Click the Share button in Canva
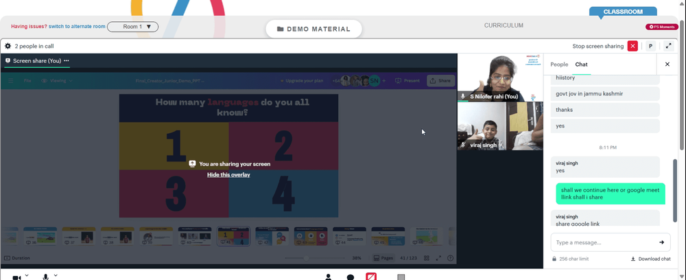 [x=440, y=81]
